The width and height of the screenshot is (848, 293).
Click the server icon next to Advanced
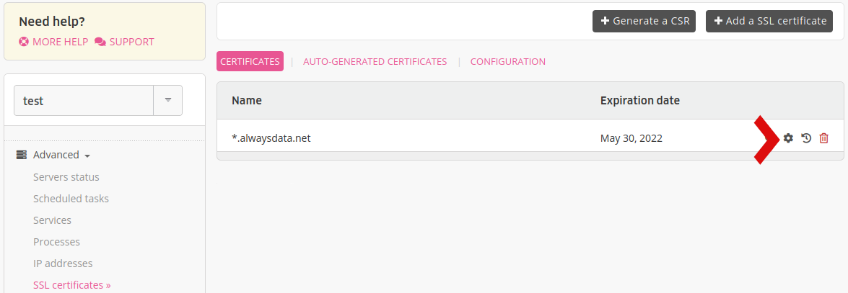point(22,155)
